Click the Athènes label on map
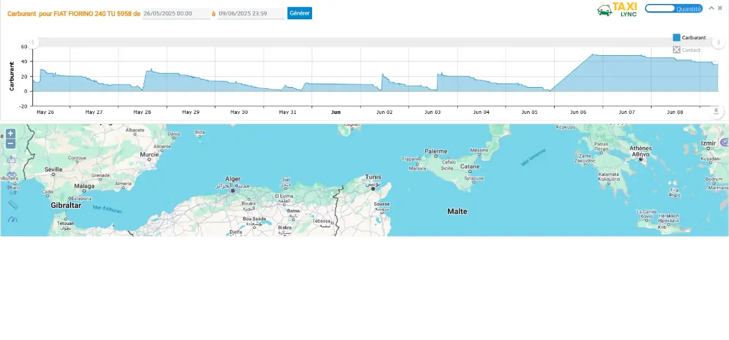Screen dimensions: 729x340 point(641,149)
